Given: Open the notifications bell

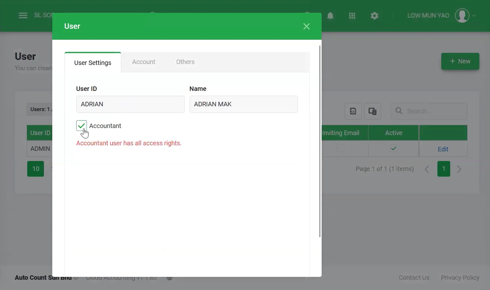Looking at the screenshot, I should [x=330, y=16].
